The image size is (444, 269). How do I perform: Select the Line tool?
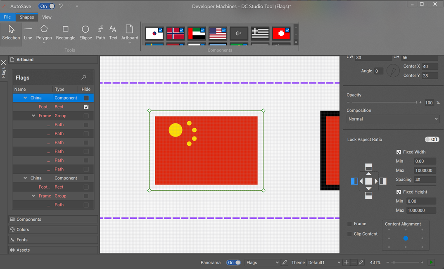(28, 33)
